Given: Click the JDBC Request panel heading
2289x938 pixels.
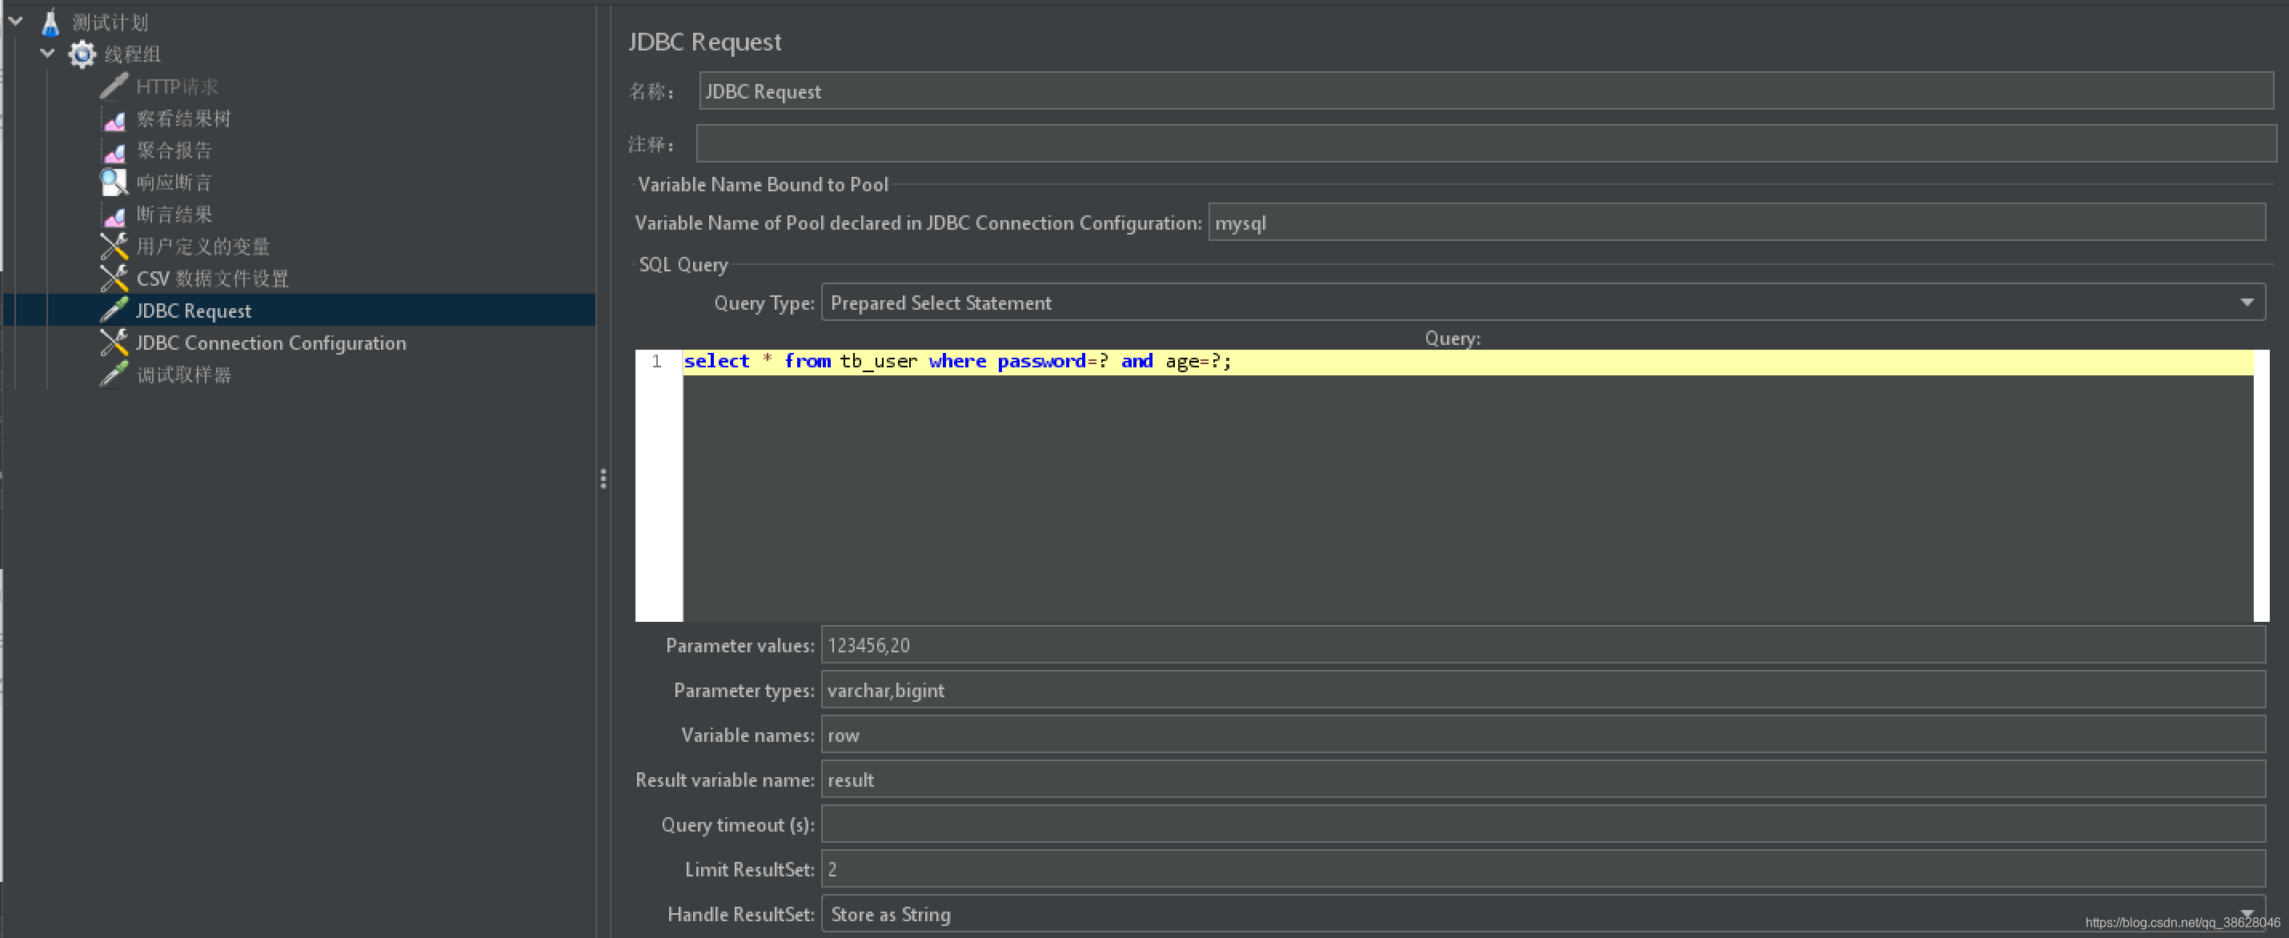Looking at the screenshot, I should pos(704,42).
